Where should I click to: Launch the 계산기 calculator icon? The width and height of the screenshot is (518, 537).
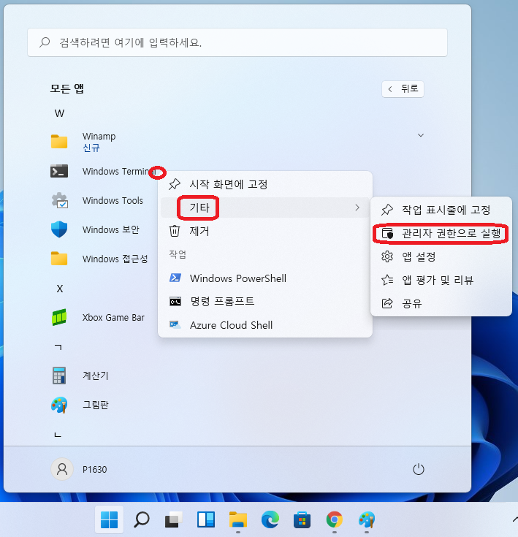pyautogui.click(x=59, y=376)
